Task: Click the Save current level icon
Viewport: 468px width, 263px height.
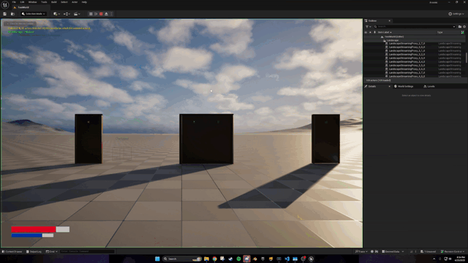Action: 5,14
